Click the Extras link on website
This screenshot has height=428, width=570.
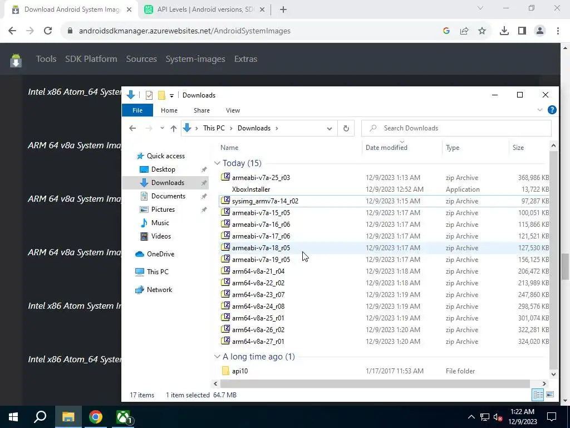pyautogui.click(x=245, y=59)
